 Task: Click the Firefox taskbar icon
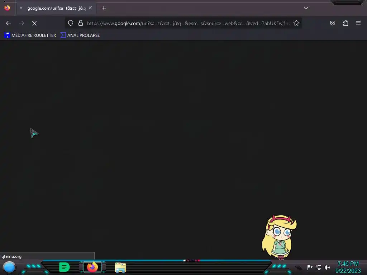click(92, 267)
